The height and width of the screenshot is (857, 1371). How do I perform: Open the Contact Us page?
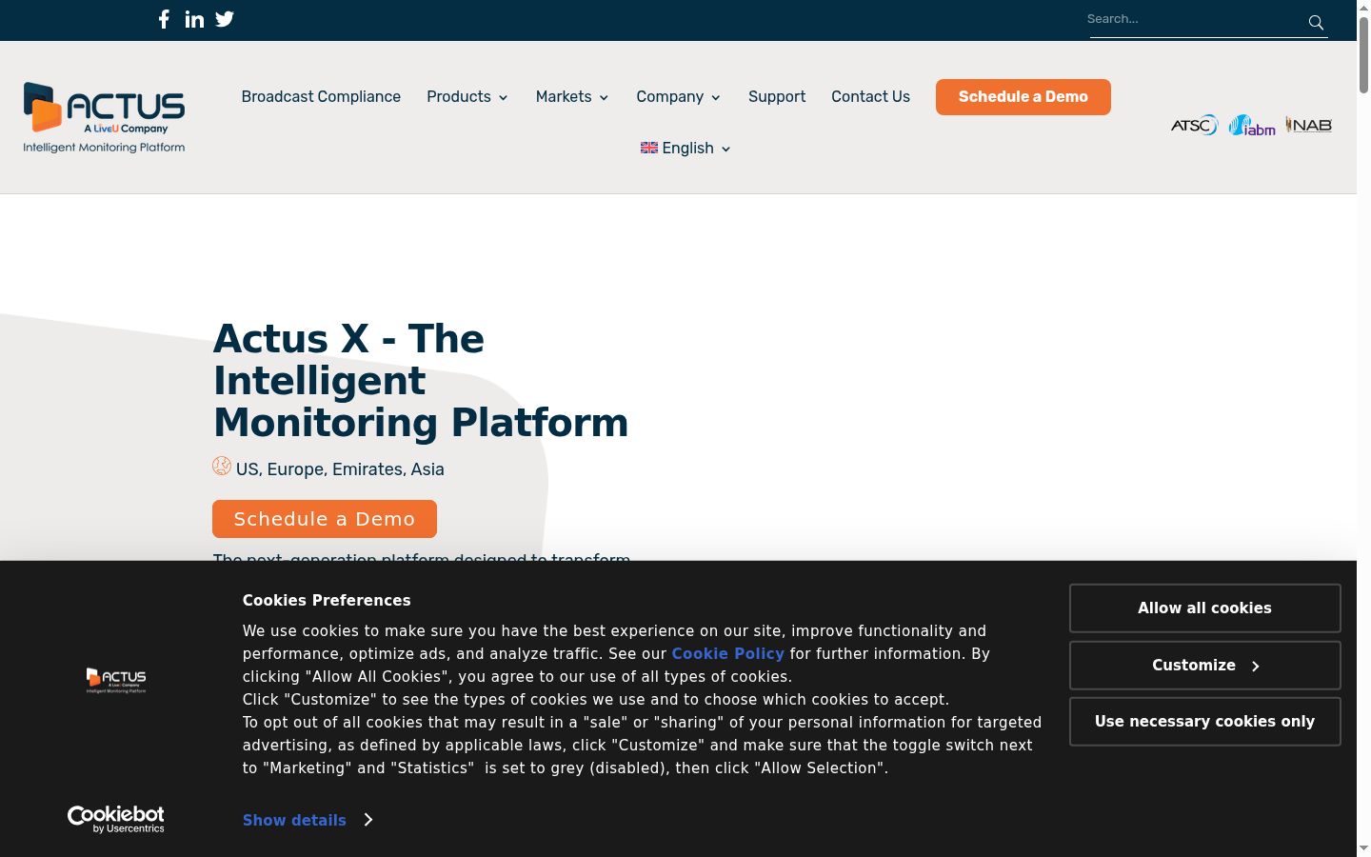click(x=870, y=97)
